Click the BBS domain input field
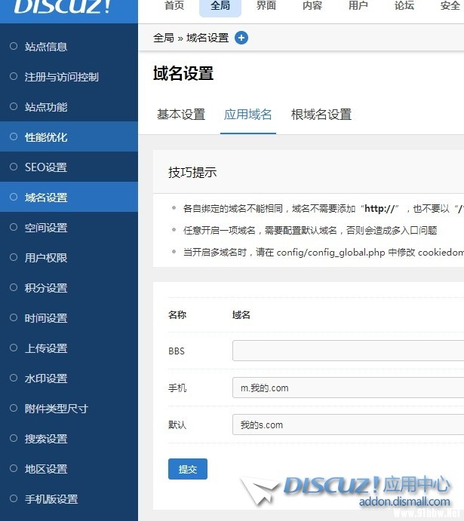This screenshot has height=521, width=464. point(347,351)
